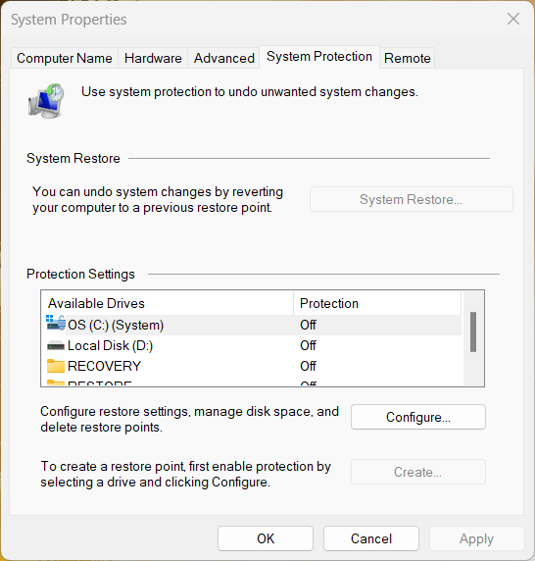The width and height of the screenshot is (535, 561).
Task: Select the partially visible last drive row
Action: coord(252,383)
